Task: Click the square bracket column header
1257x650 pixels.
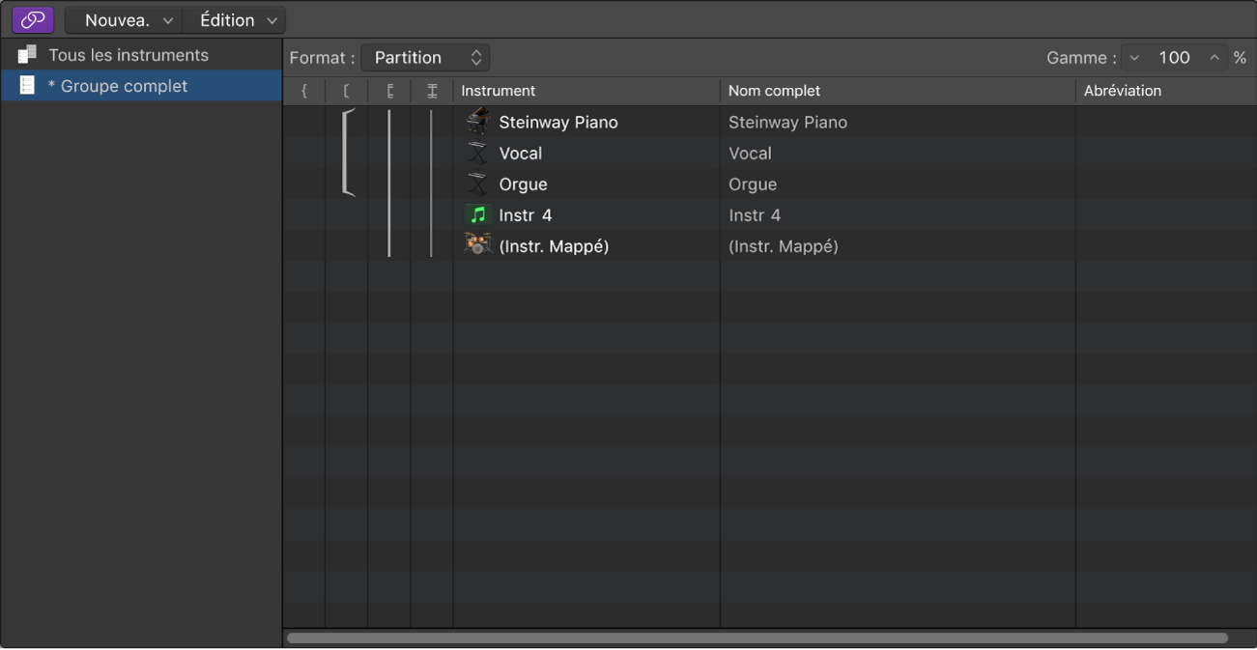Action: point(347,91)
